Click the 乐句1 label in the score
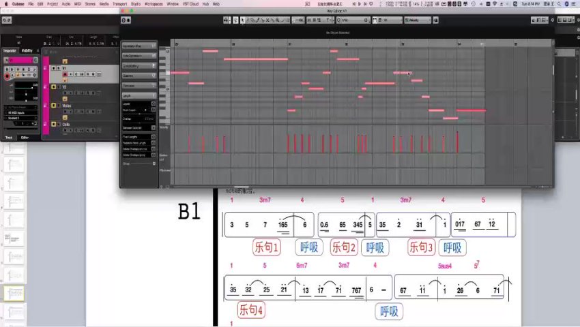Viewport: 580px width, 327px height. (x=266, y=247)
